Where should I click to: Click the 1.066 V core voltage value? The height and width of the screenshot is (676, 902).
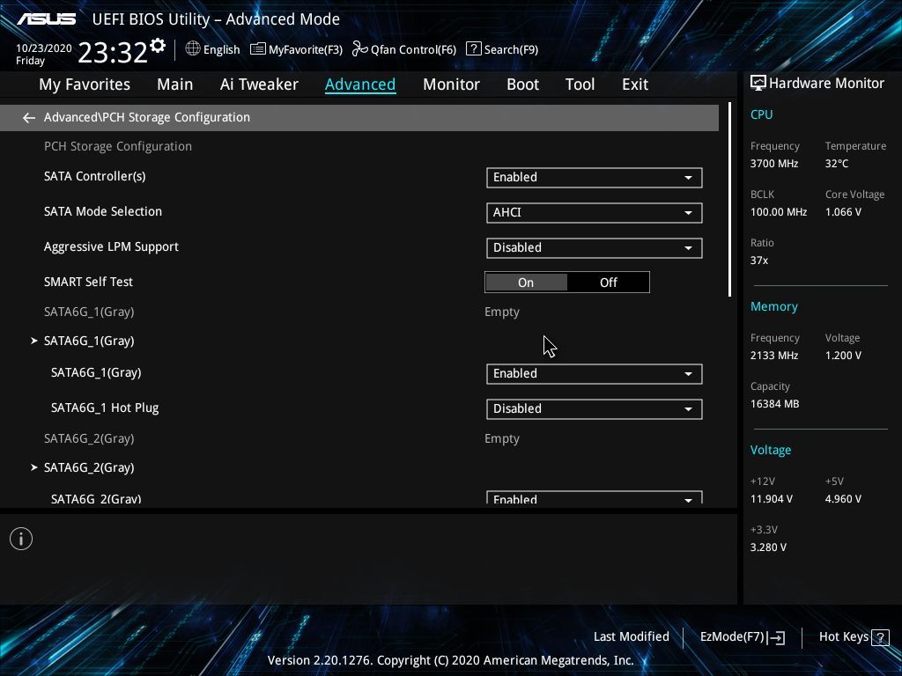pos(843,212)
